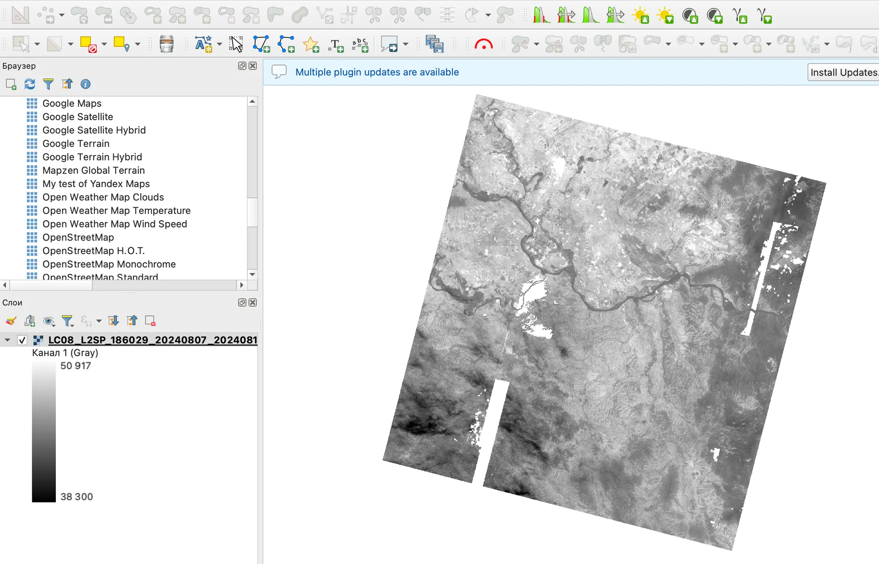Open dropdown next to Deselect Features tool
Viewport: 879px width, 564px height.
104,44
